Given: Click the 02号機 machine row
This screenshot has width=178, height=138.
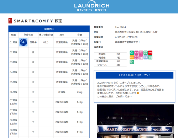Looking at the screenshot, I should pyautogui.click(x=49, y=52).
